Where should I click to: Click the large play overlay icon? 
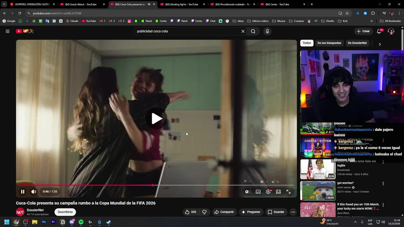[157, 119]
